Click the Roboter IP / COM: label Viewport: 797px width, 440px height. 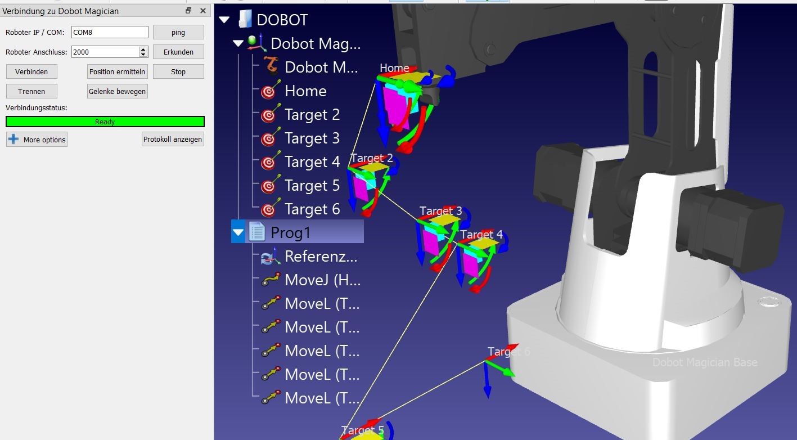click(x=35, y=33)
